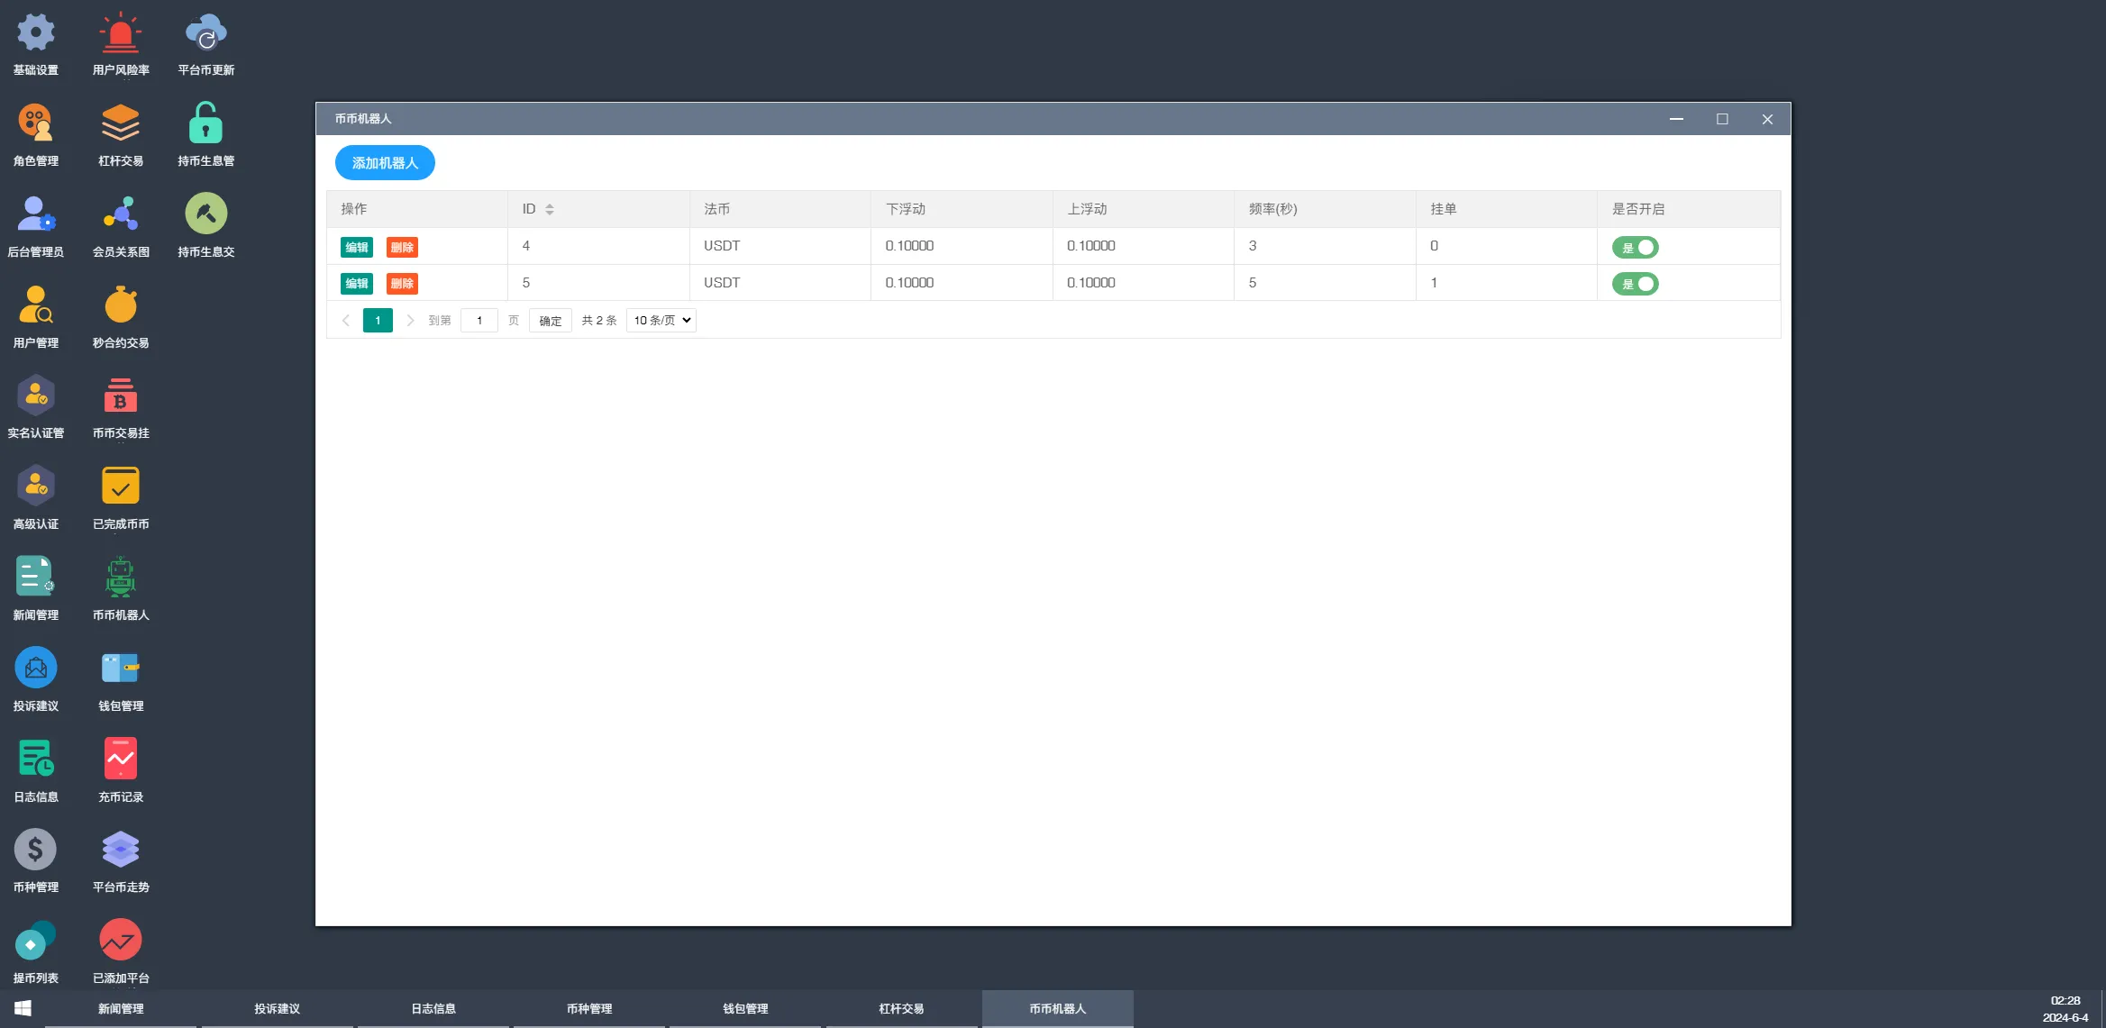This screenshot has height=1028, width=2106.
Task: Toggle the 是否开启 switch for robot ID 4
Action: [x=1635, y=247]
